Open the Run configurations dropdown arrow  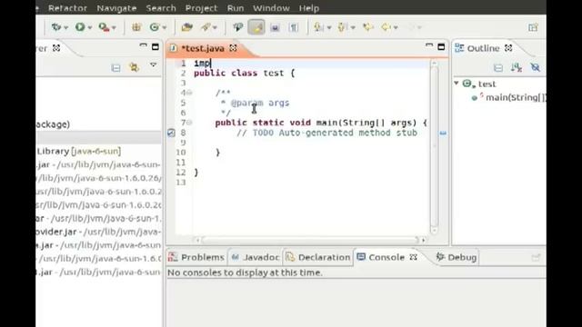click(x=90, y=27)
